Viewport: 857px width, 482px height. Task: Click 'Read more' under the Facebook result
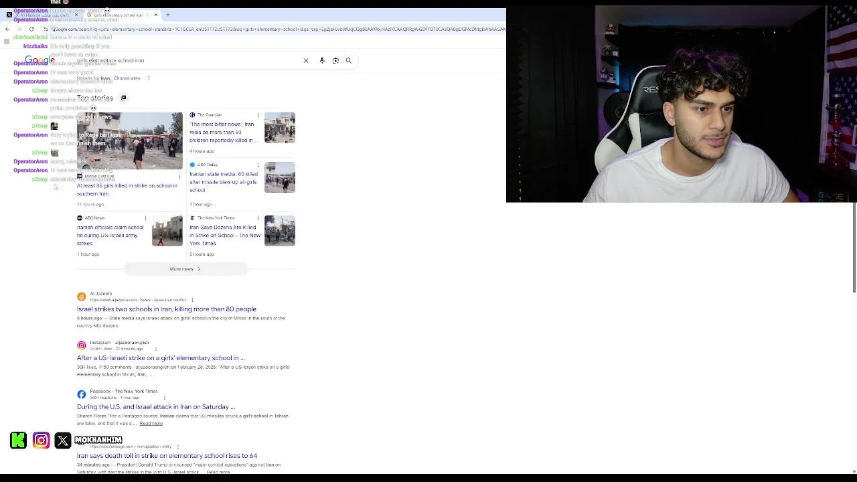[x=151, y=424]
